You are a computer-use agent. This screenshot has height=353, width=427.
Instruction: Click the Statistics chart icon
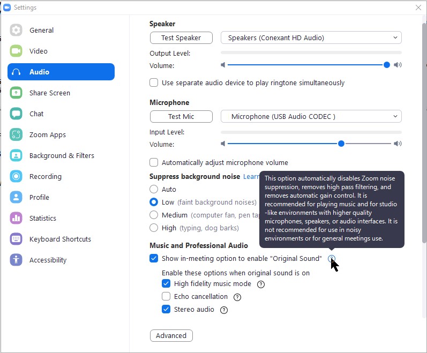coord(16,218)
